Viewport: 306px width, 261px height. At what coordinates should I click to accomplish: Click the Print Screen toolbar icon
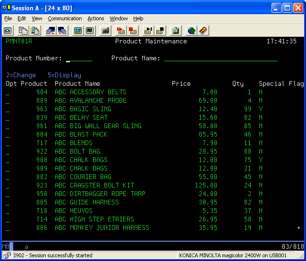tap(8, 31)
